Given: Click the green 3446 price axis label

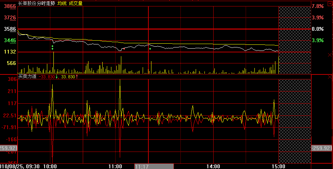Looking at the screenshot, I should (10, 40).
